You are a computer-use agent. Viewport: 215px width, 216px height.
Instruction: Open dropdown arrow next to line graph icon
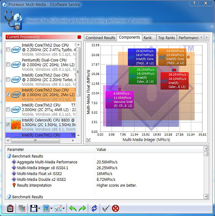pyautogui.click(x=64, y=208)
